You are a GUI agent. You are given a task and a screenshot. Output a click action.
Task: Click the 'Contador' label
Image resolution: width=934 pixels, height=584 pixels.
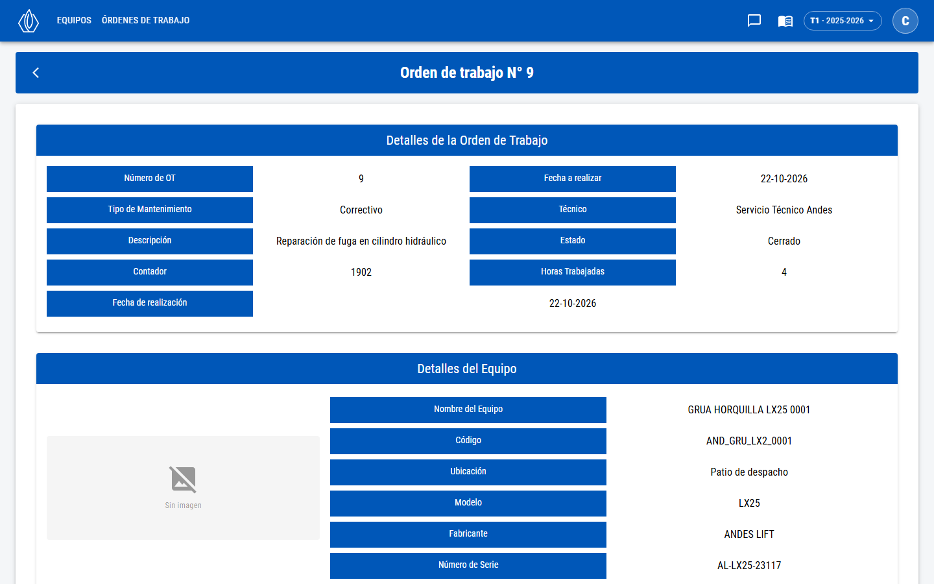(150, 272)
